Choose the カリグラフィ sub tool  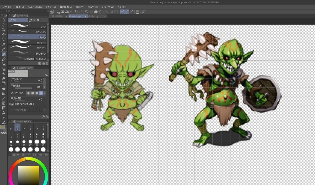click(27, 48)
